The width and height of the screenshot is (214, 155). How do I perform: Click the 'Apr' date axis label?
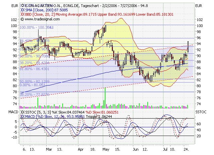(80, 149)
